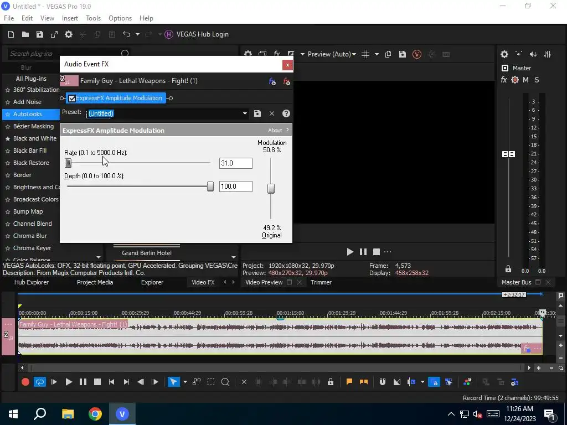Open the Options menu
This screenshot has height=425, width=567.
120,18
